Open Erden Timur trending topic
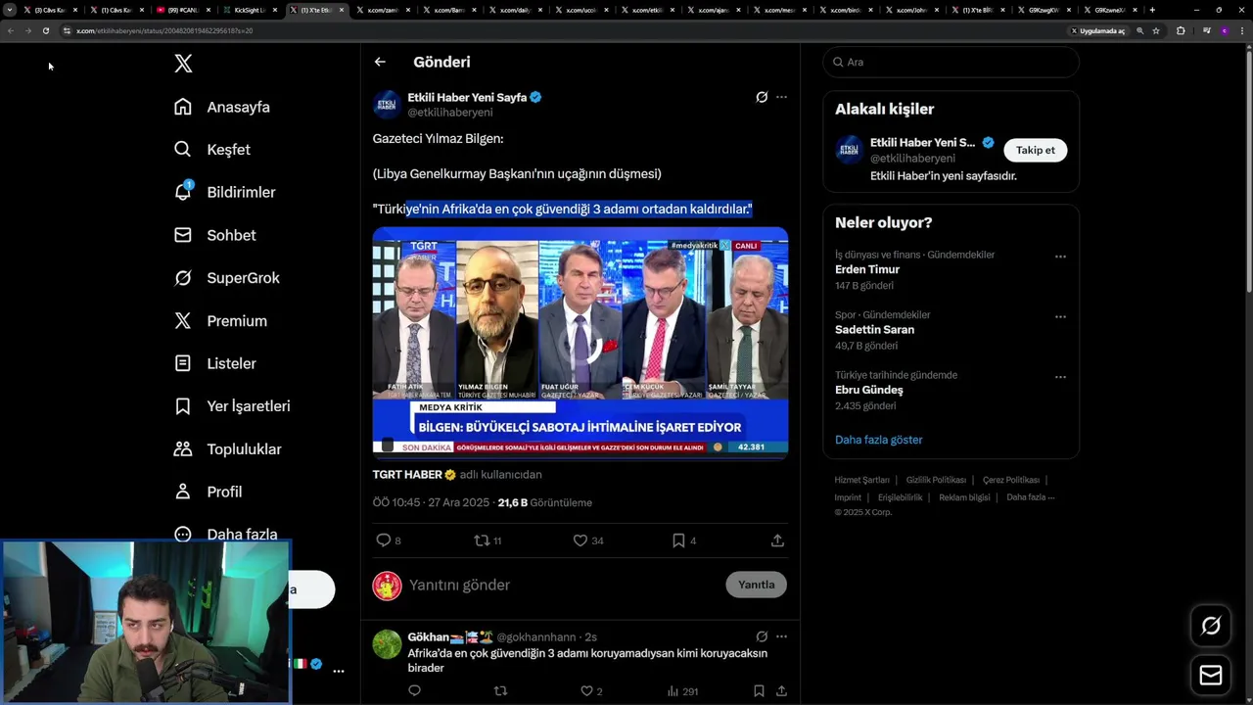This screenshot has width=1253, height=705. 867,269
